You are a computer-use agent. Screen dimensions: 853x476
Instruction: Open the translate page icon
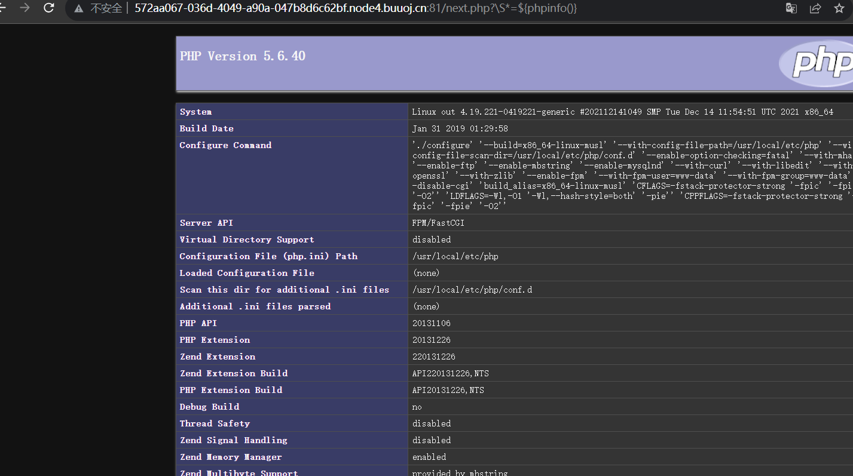791,8
